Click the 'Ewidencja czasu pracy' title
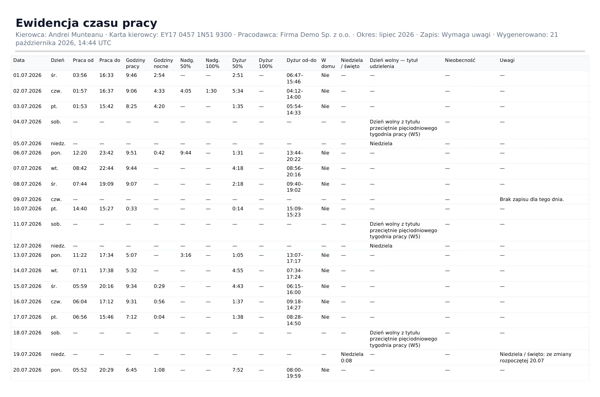 86,23
